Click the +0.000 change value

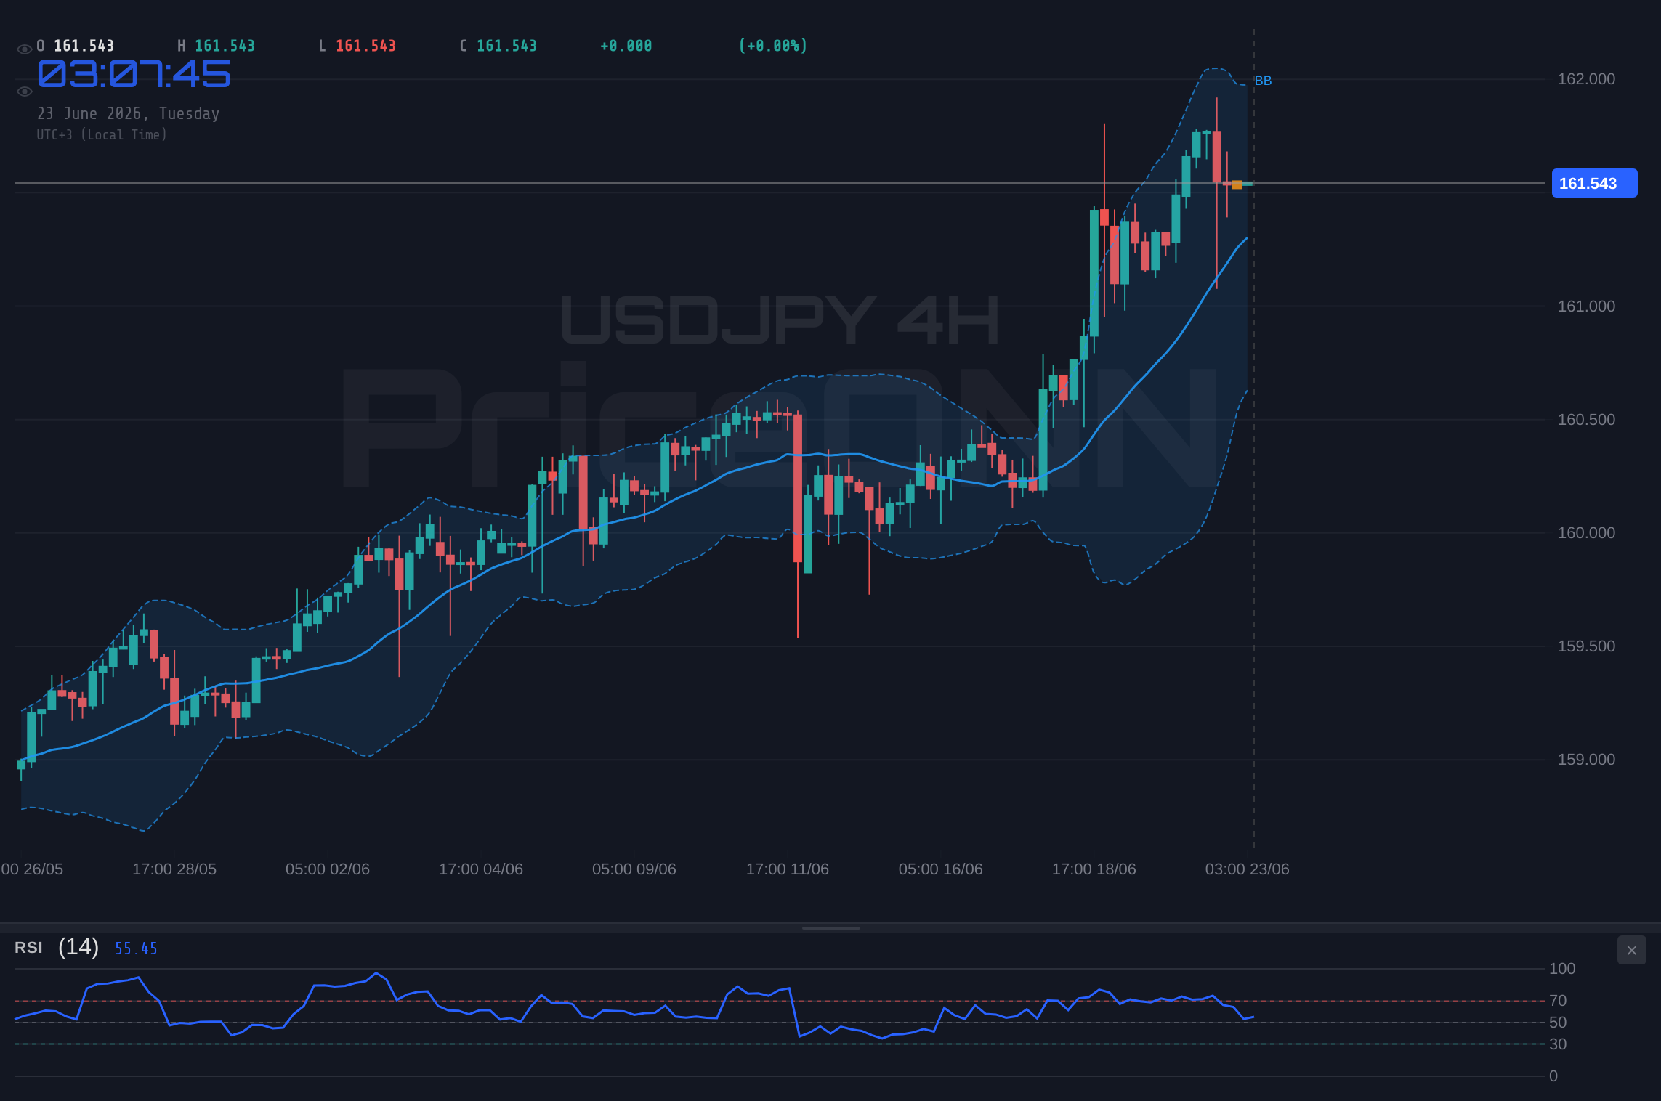(626, 46)
